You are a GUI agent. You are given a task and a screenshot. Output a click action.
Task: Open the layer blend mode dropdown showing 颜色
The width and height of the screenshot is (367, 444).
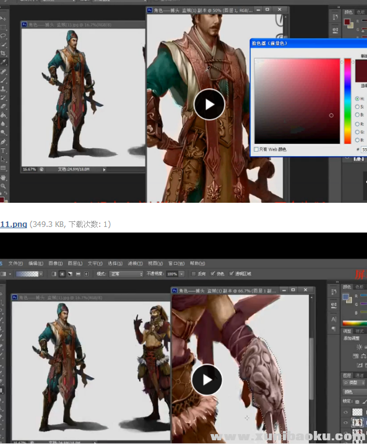pyautogui.click(x=355, y=392)
